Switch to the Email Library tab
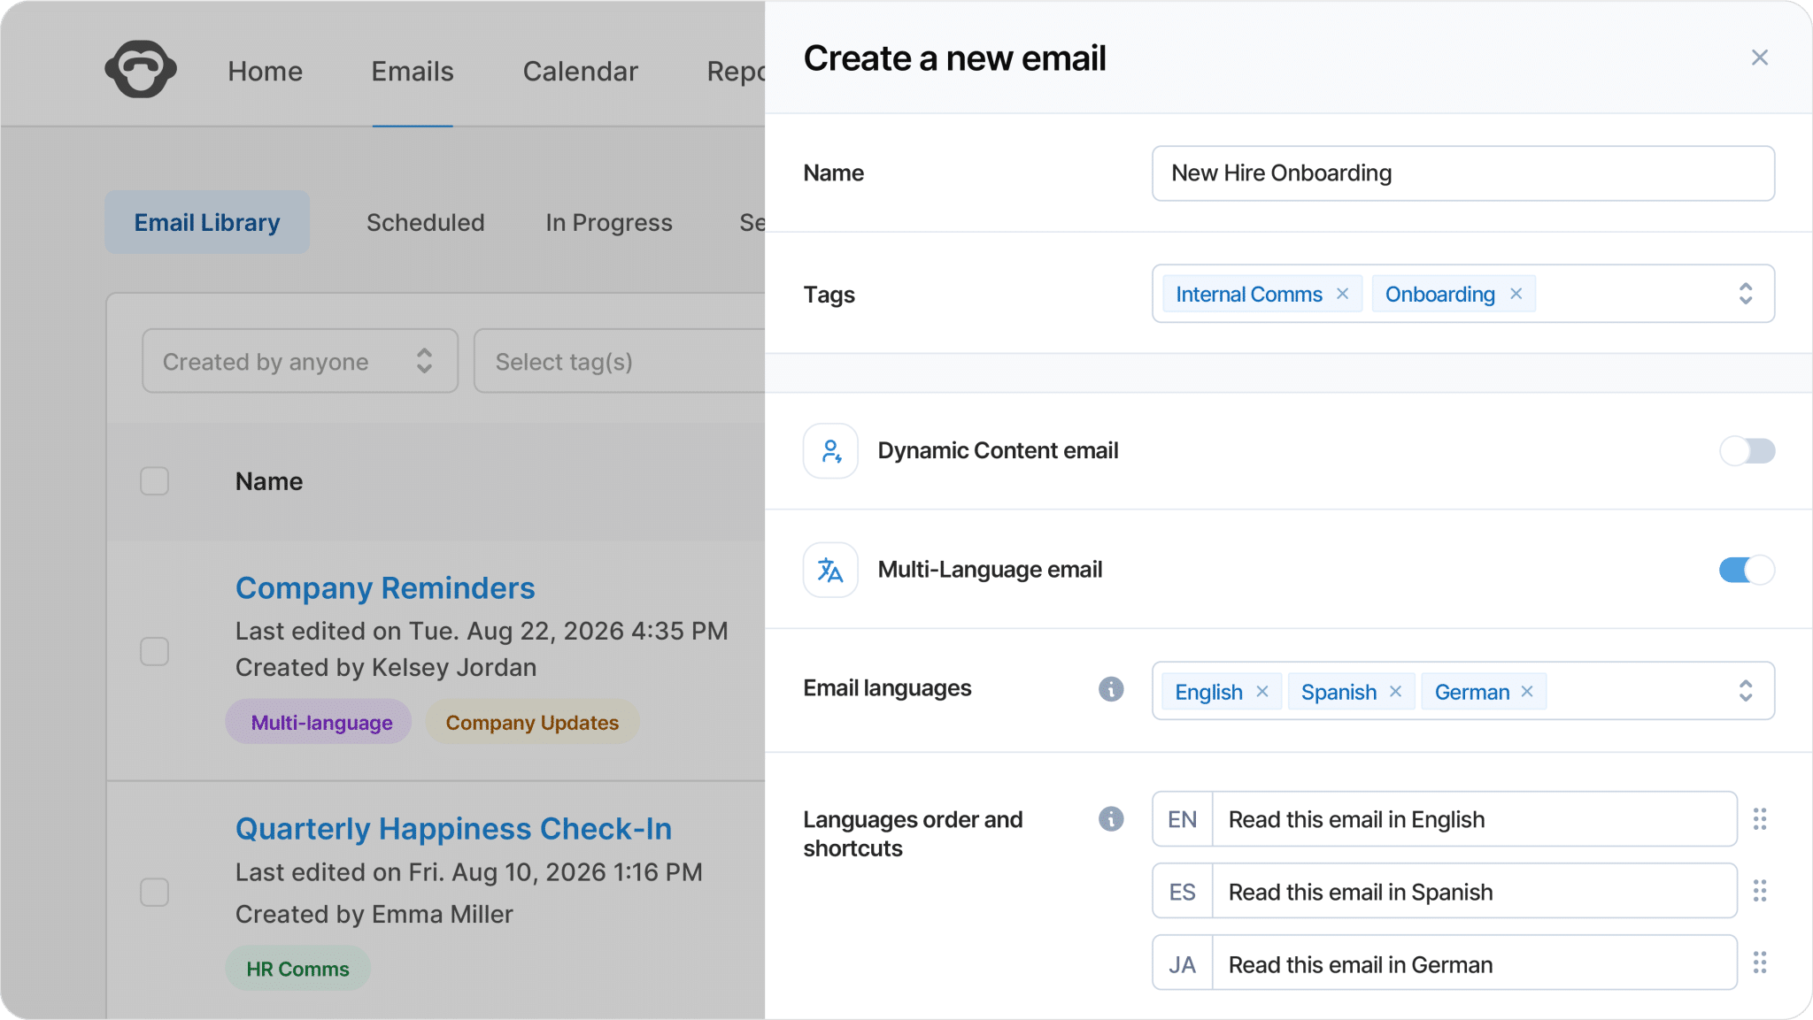The height and width of the screenshot is (1020, 1813). 207,222
